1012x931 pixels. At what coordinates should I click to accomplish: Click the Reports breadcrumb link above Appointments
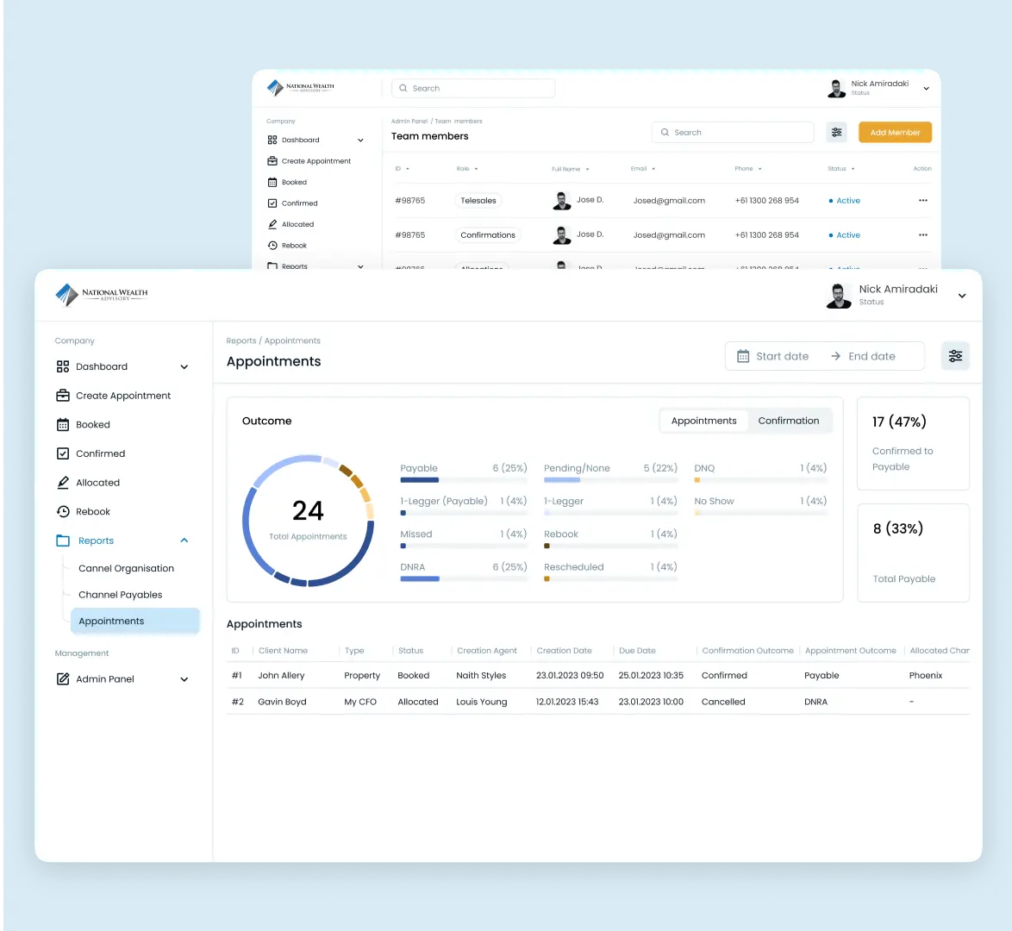pyautogui.click(x=241, y=341)
